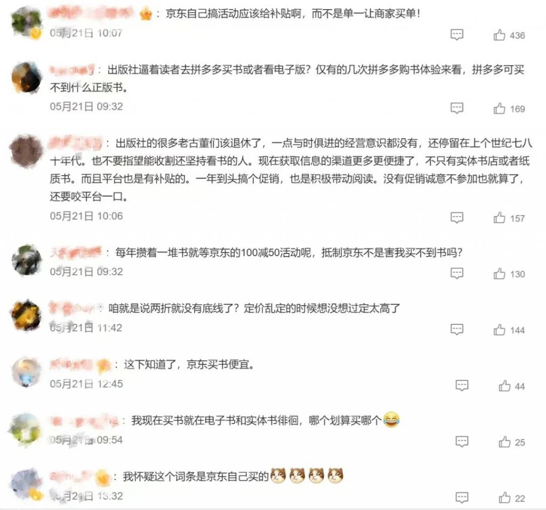Open replies on the 130-like comment

click(457, 273)
